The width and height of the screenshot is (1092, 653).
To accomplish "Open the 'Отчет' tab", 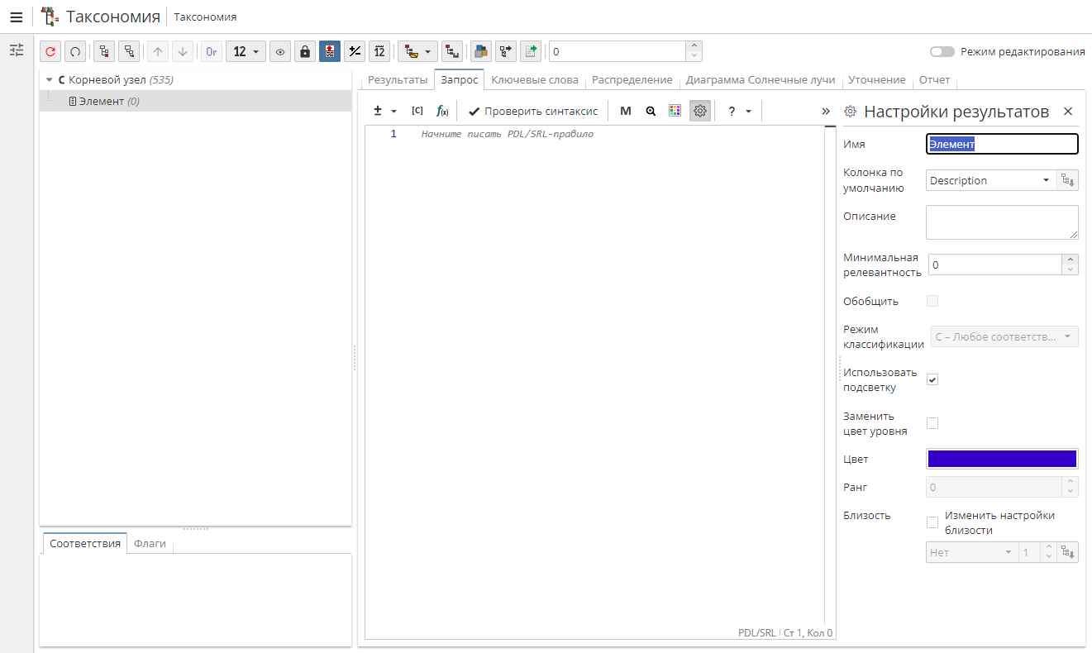I will click(935, 80).
